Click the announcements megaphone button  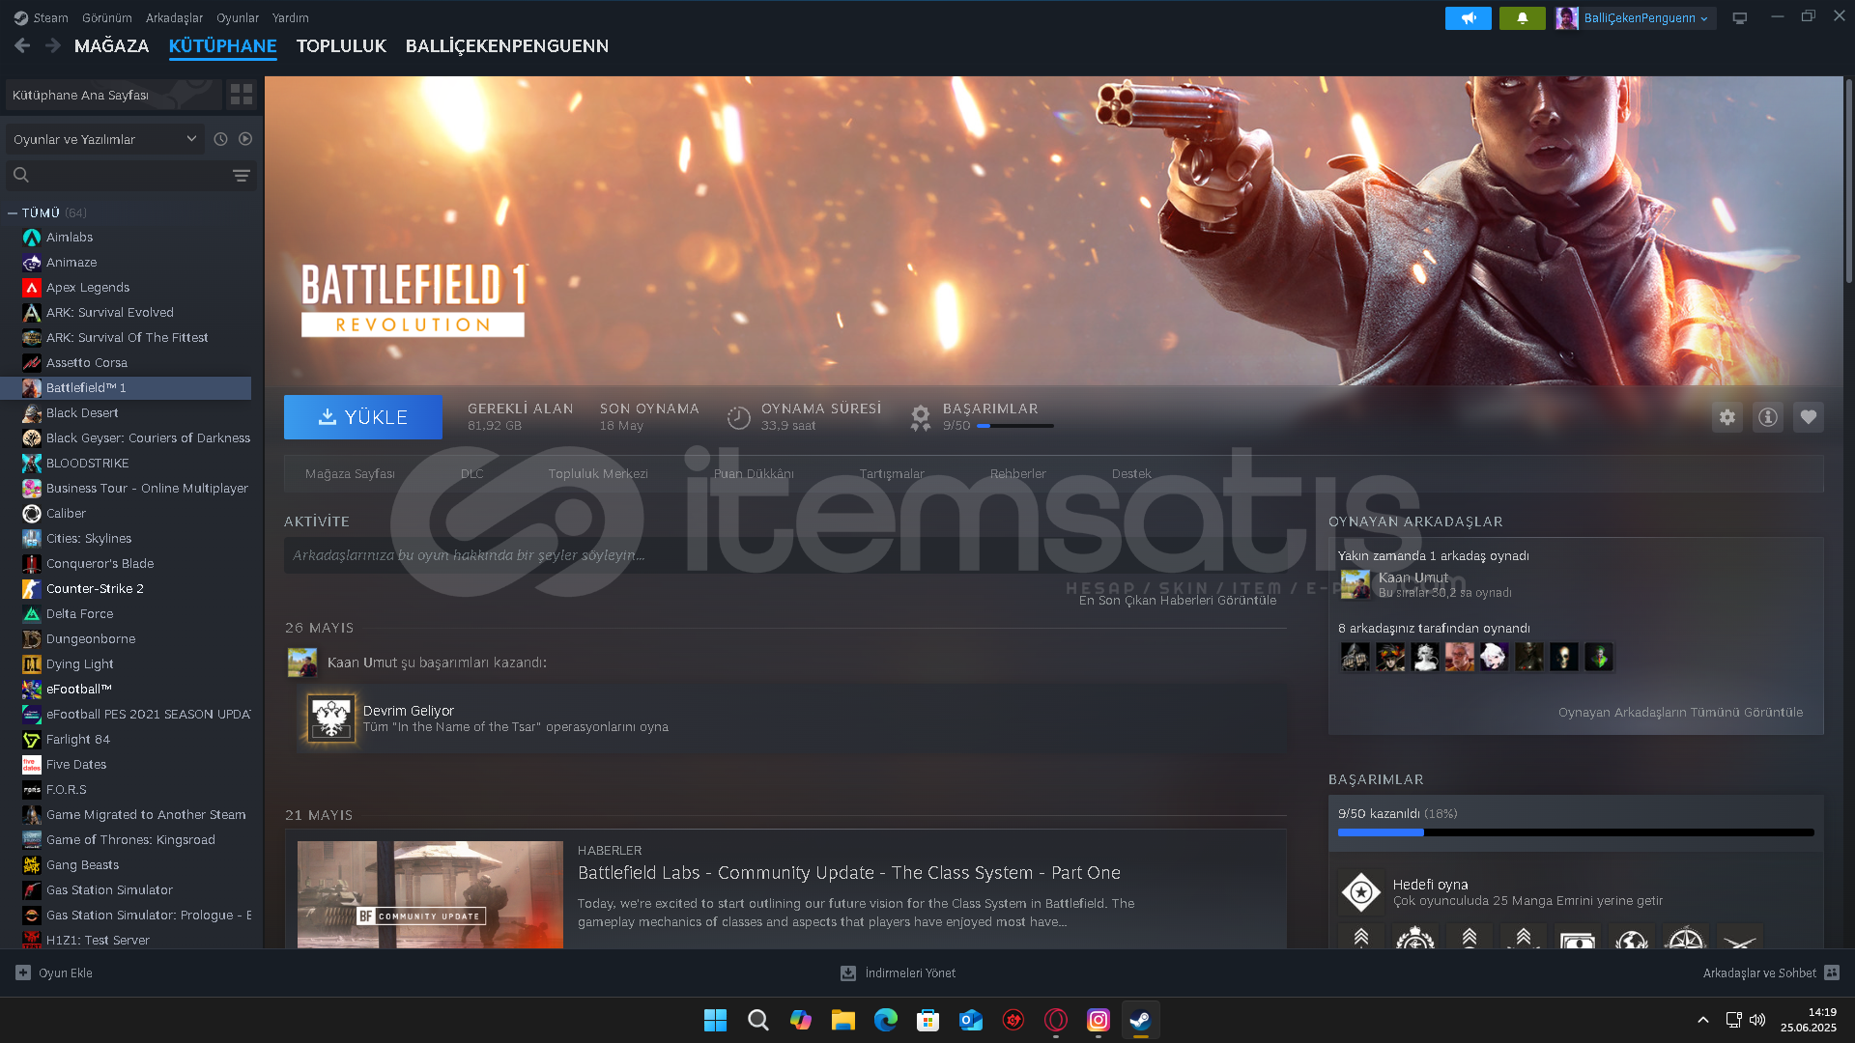[1468, 18]
